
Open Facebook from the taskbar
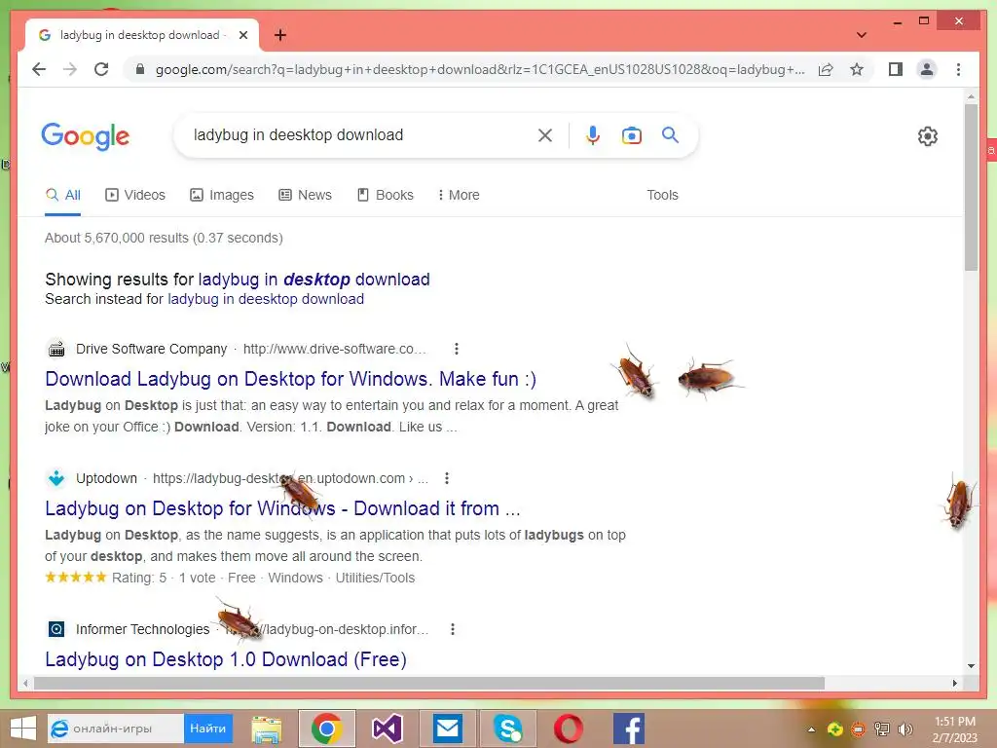point(629,729)
